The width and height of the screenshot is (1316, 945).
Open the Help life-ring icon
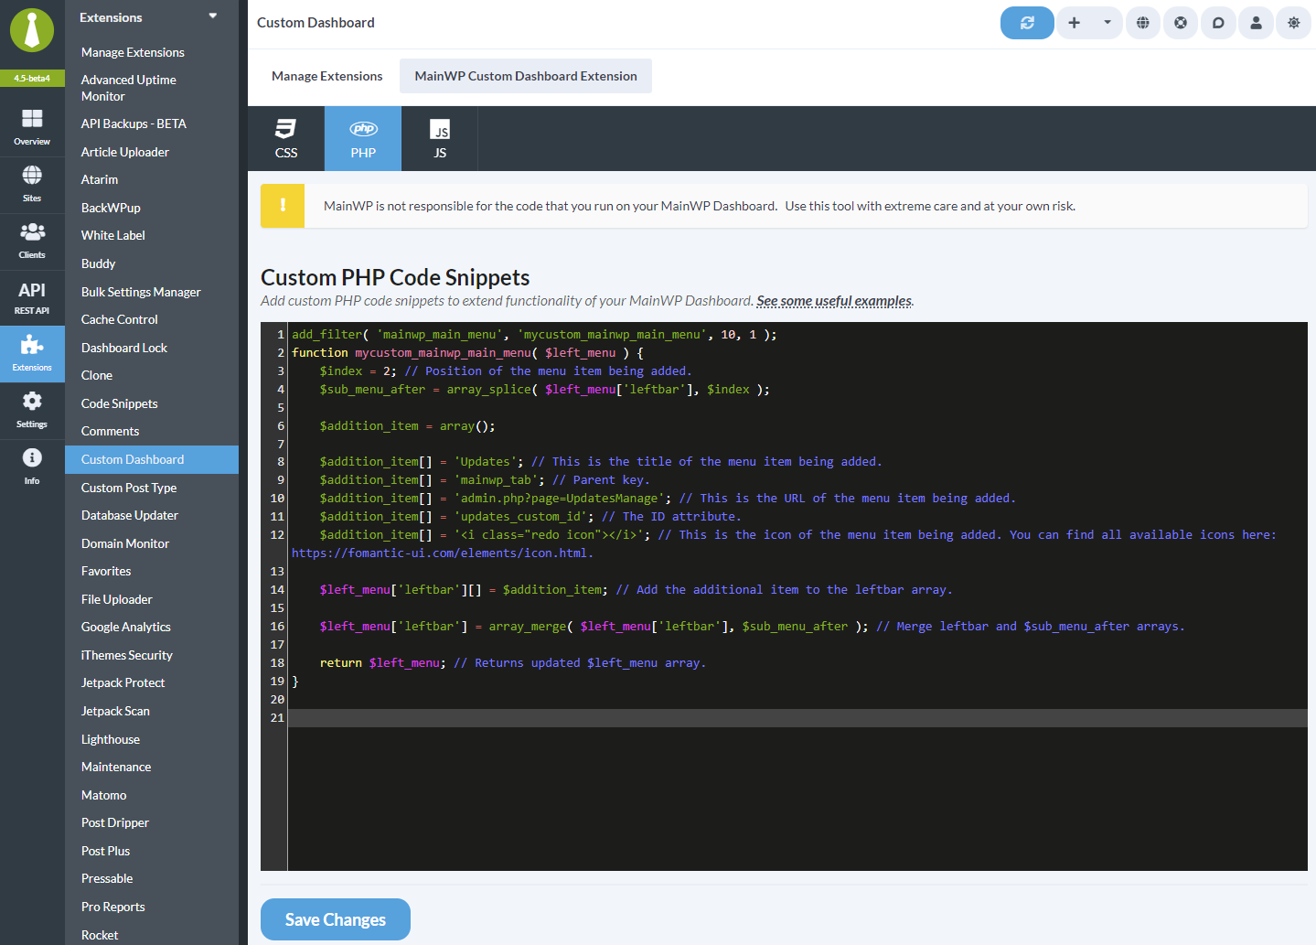1180,22
